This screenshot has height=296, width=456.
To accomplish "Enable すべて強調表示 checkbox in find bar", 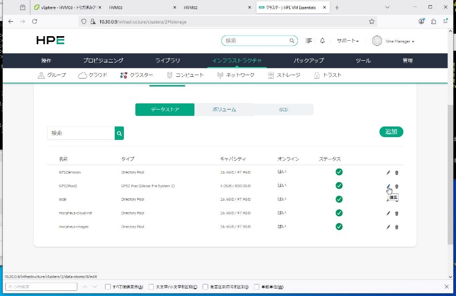I will [108, 287].
